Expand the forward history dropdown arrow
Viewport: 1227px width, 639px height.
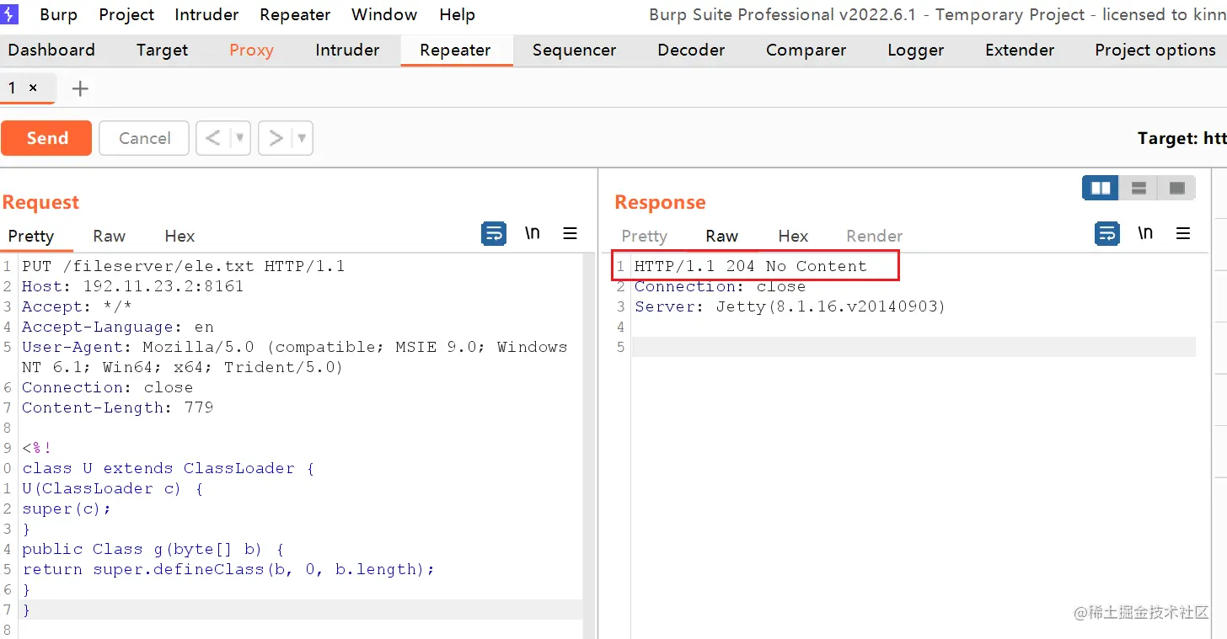click(x=303, y=138)
